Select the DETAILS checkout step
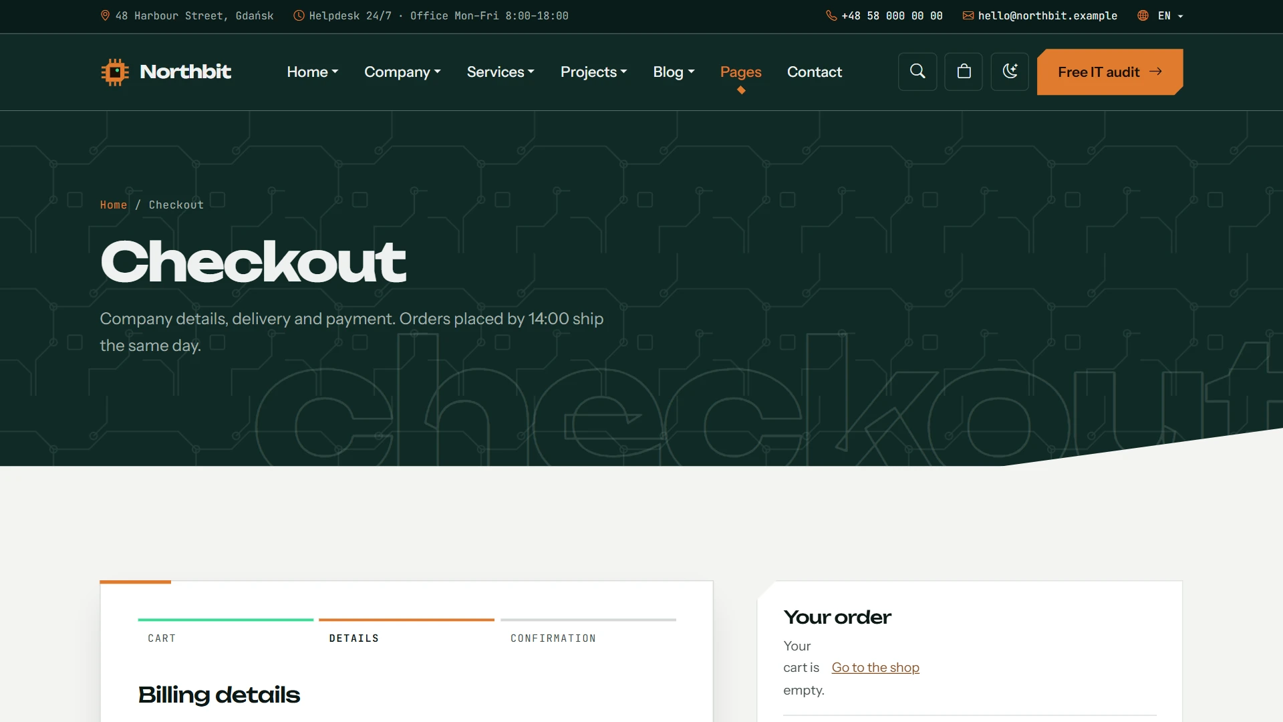This screenshot has height=722, width=1283. 406,632
